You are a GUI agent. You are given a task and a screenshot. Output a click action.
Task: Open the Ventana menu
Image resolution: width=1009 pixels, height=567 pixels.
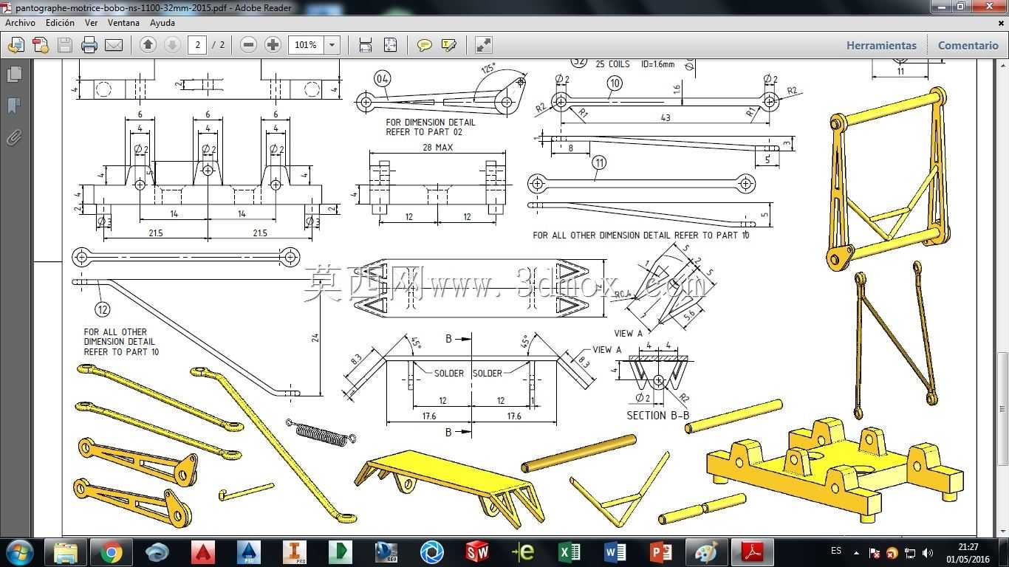[x=123, y=23]
